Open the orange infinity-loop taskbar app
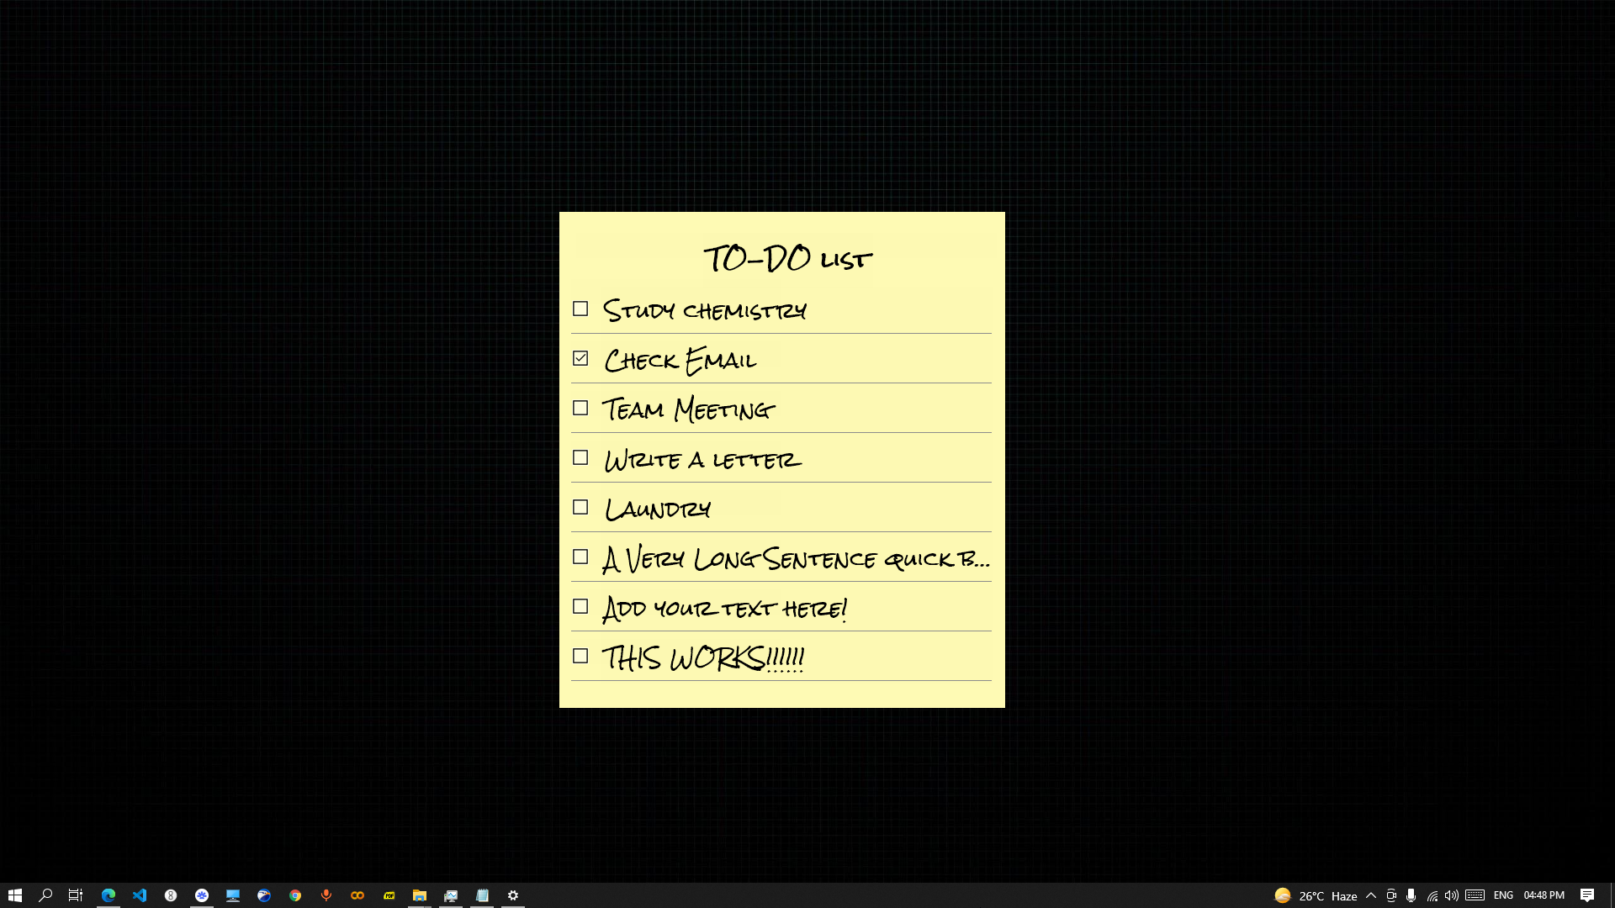This screenshot has height=908, width=1615. [x=357, y=895]
